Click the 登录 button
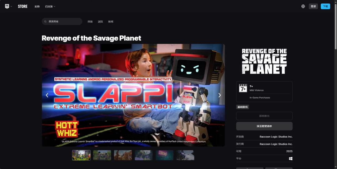 point(313,6)
